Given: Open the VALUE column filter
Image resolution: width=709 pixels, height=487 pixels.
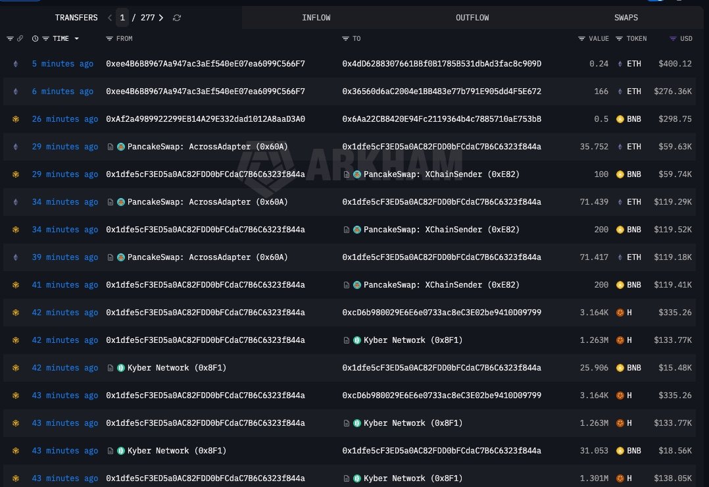Looking at the screenshot, I should point(581,38).
